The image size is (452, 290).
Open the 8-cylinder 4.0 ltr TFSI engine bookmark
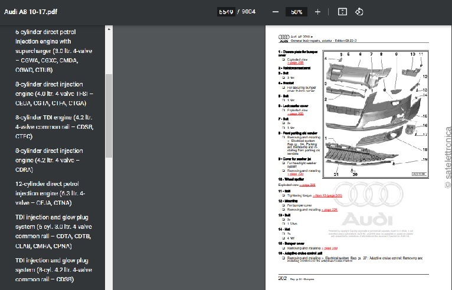click(54, 94)
